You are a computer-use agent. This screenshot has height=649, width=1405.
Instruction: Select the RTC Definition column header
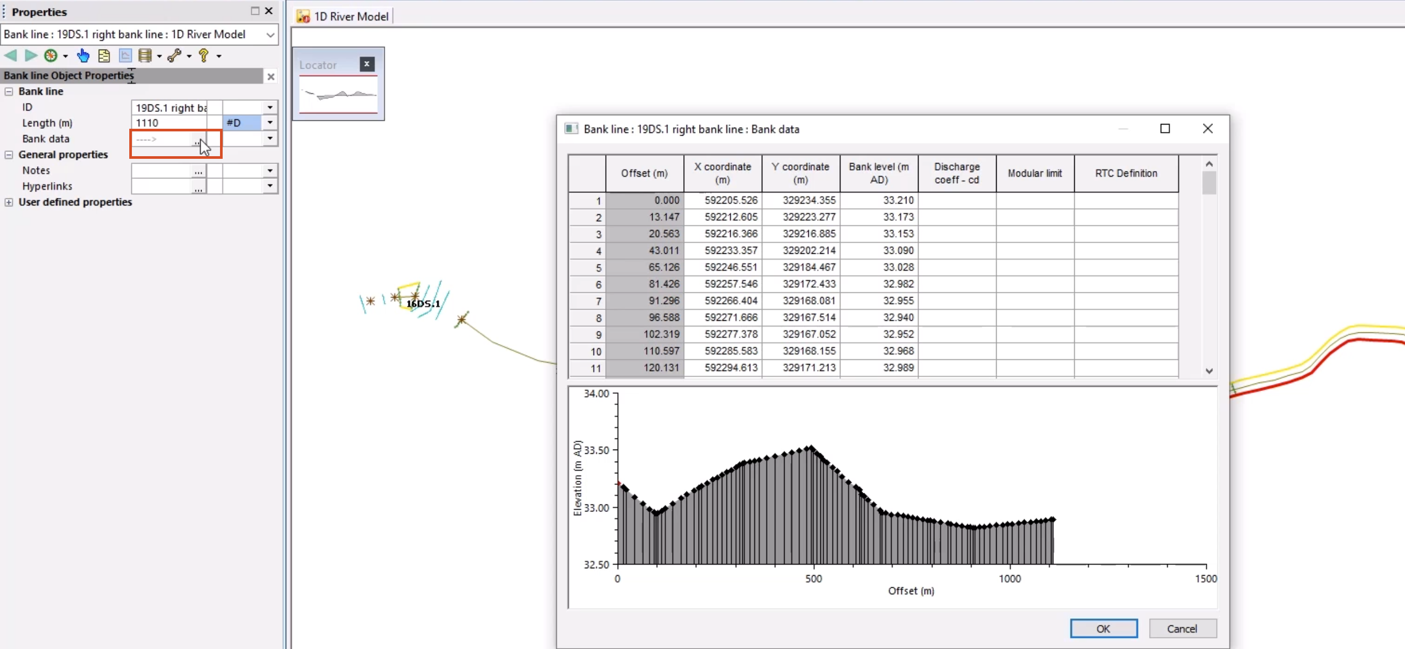click(1126, 174)
